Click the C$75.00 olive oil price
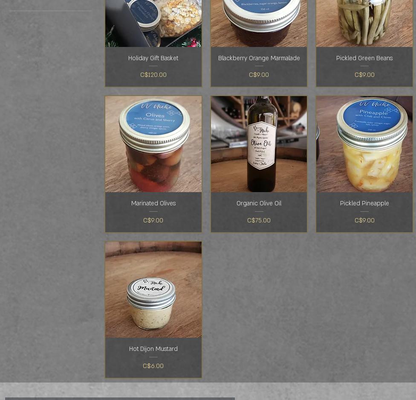This screenshot has width=416, height=400. [259, 220]
